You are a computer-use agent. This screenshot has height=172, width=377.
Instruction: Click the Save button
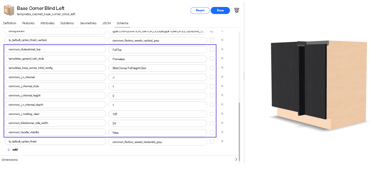tap(220, 10)
